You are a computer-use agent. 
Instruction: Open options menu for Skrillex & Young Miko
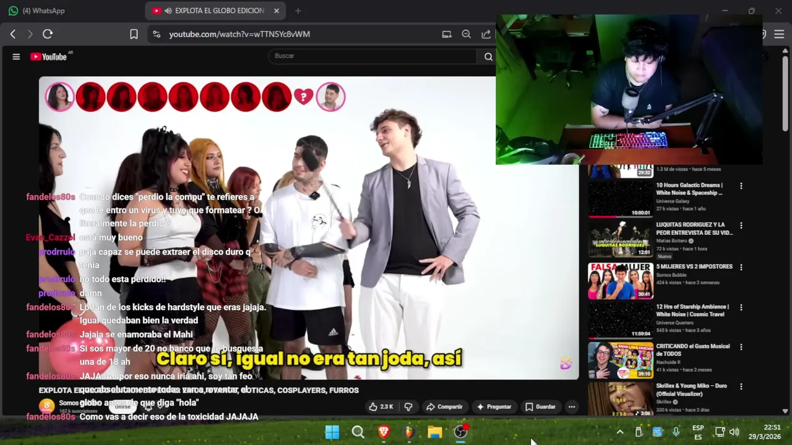tap(741, 386)
